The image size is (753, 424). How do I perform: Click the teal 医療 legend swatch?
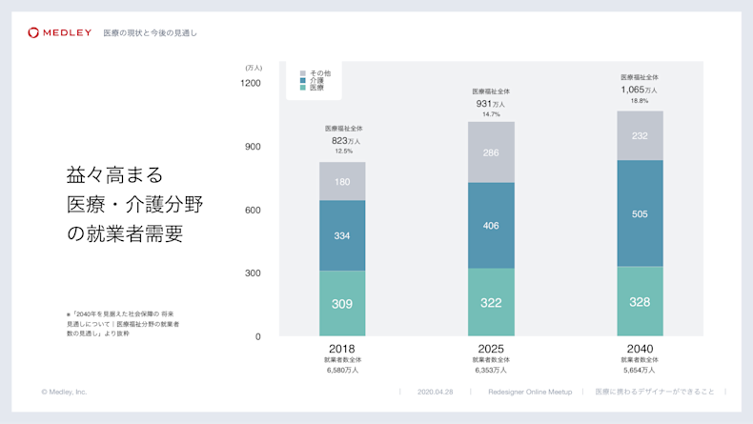[x=302, y=88]
